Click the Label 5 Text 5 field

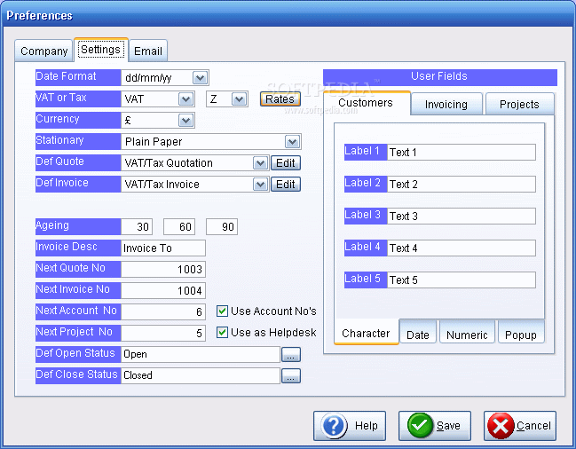462,280
